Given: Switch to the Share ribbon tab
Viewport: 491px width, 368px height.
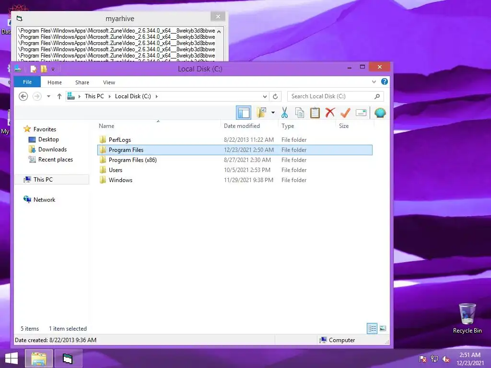Looking at the screenshot, I should [x=82, y=82].
